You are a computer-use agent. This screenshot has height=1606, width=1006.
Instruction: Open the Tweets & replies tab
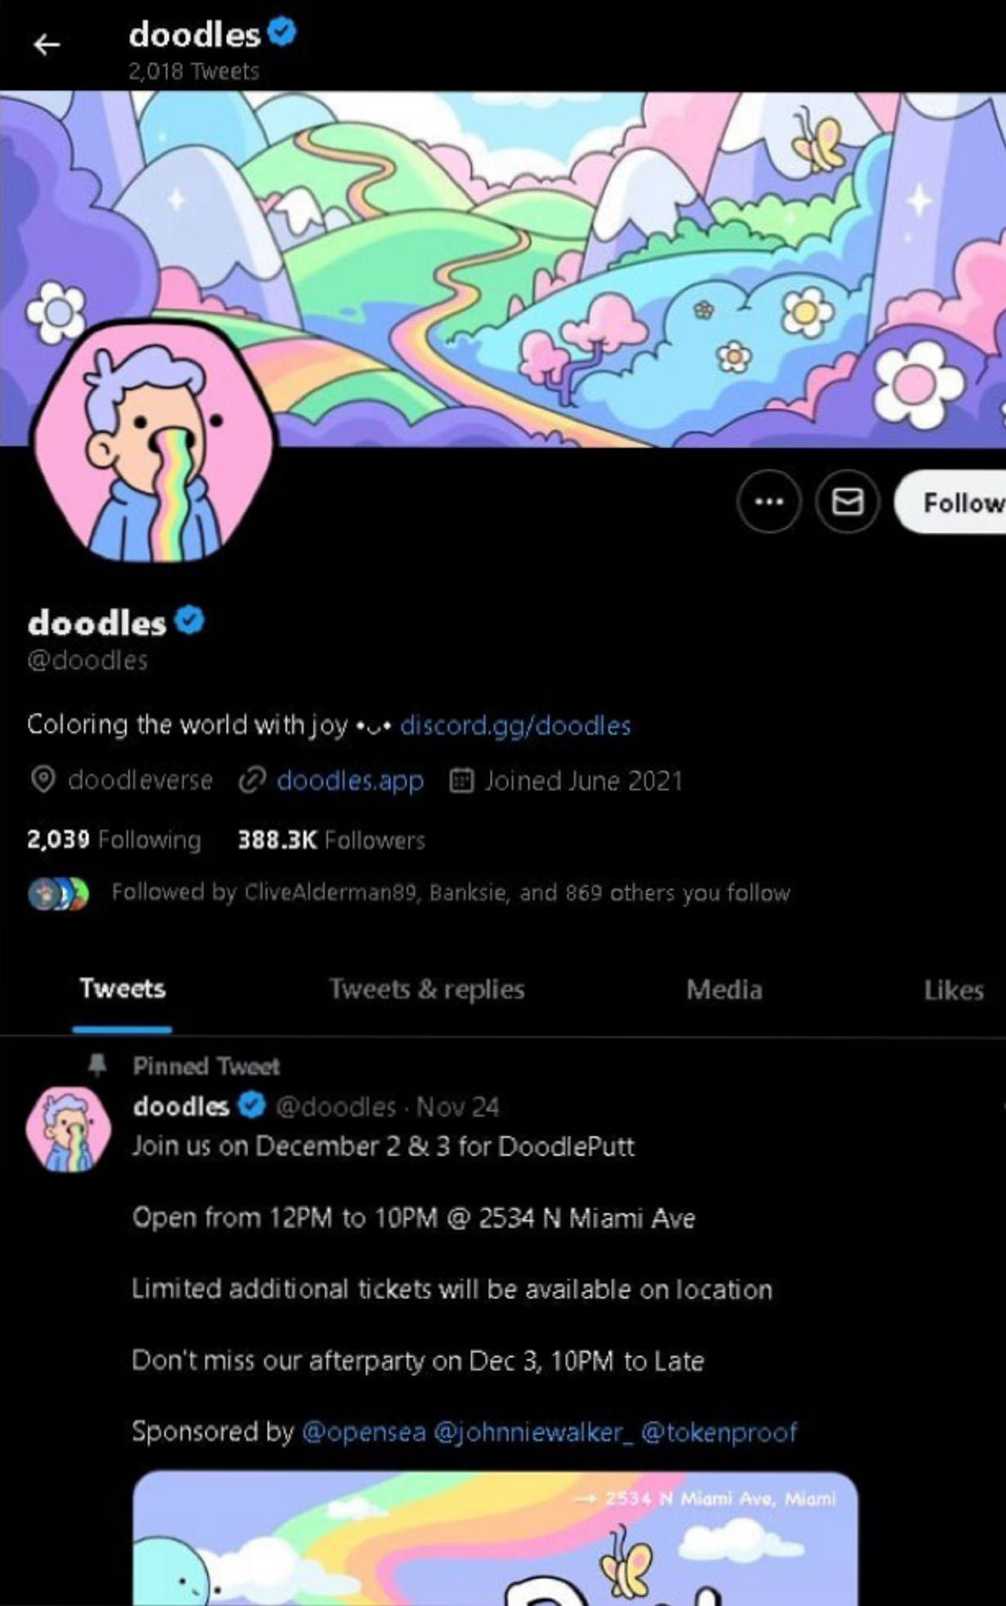pyautogui.click(x=426, y=989)
